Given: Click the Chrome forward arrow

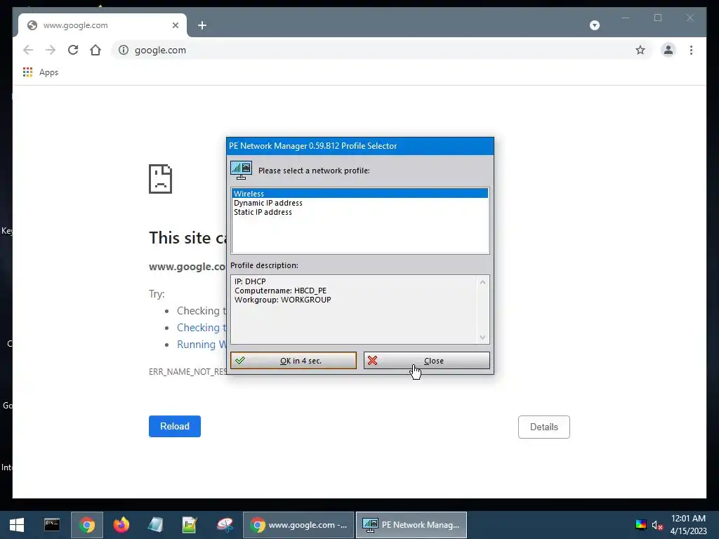Looking at the screenshot, I should pos(51,50).
